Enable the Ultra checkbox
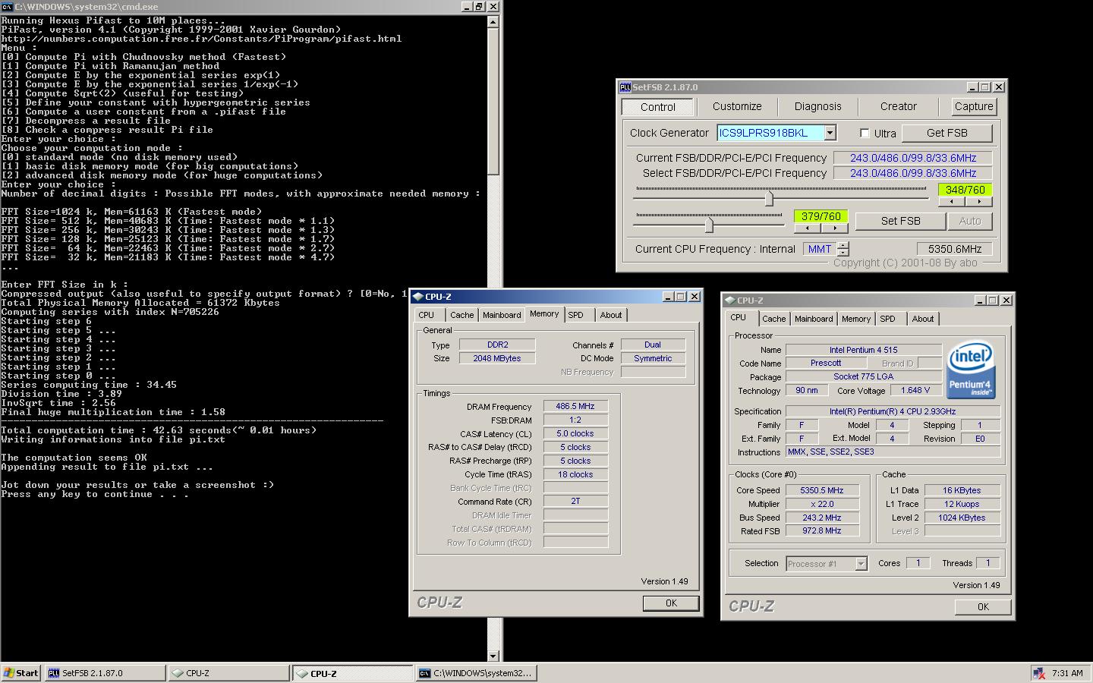This screenshot has height=683, width=1093. 865,133
